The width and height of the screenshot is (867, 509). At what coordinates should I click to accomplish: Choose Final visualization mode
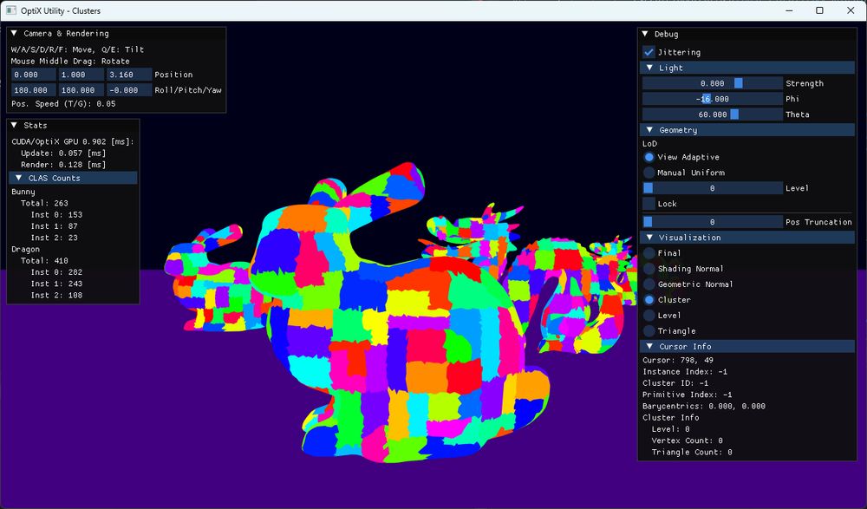[649, 253]
